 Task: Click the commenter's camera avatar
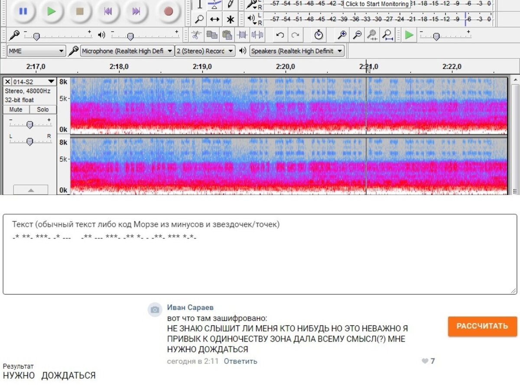tap(155, 310)
